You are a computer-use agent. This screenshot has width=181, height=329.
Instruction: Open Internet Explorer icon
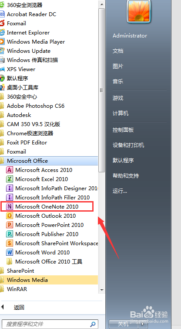(x=2, y=33)
